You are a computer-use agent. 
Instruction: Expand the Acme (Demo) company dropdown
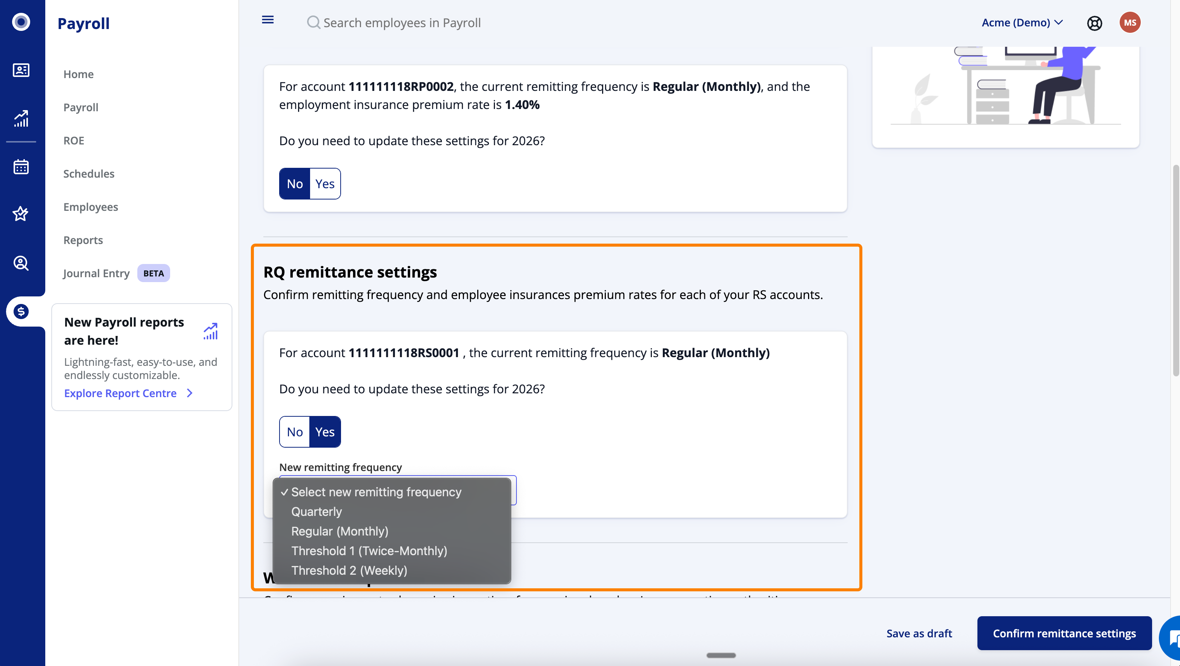click(x=1022, y=23)
